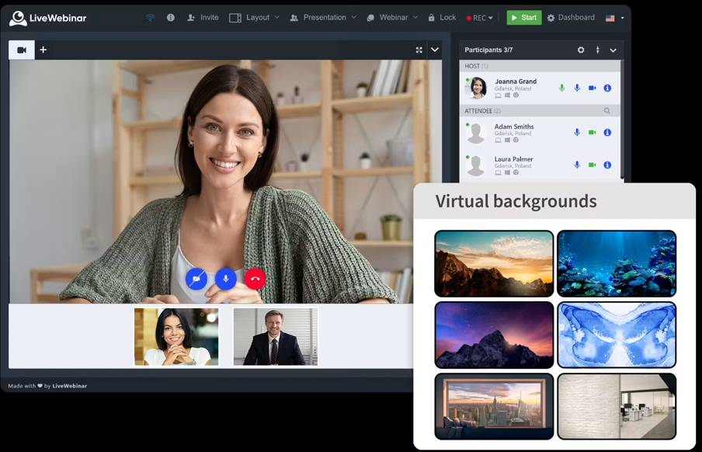Open the Layout dropdown menu

point(254,17)
